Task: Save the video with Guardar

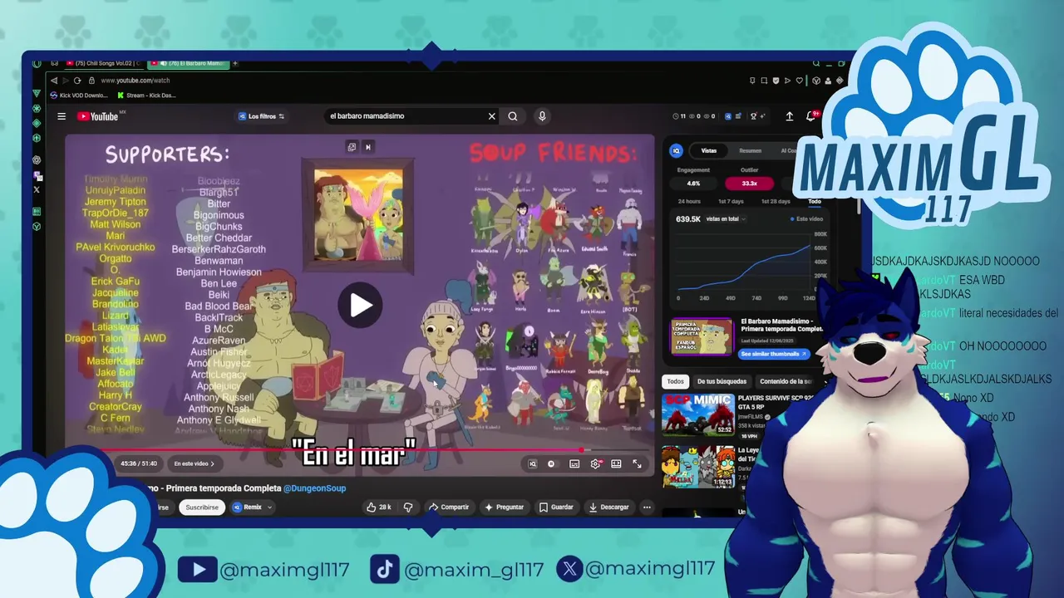Action: 556,507
